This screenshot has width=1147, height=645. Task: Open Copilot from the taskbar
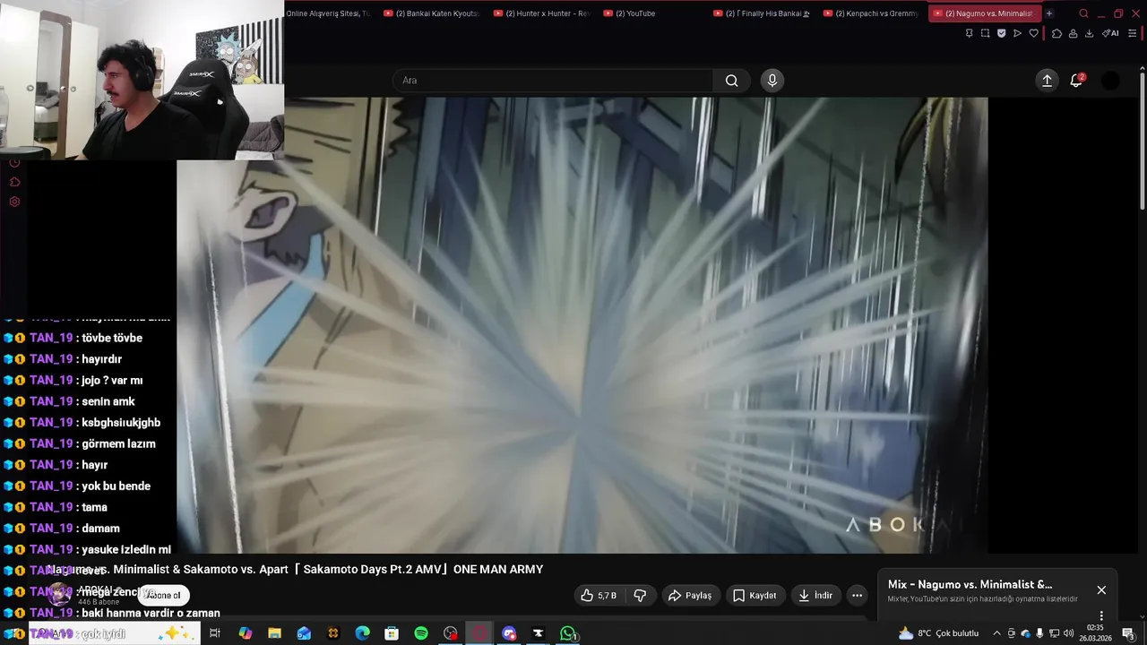pos(245,633)
